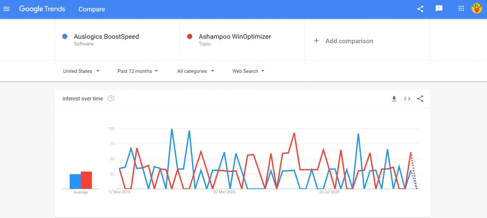487x218 pixels.
Task: Open the hamburger main menu
Action: [x=7, y=9]
